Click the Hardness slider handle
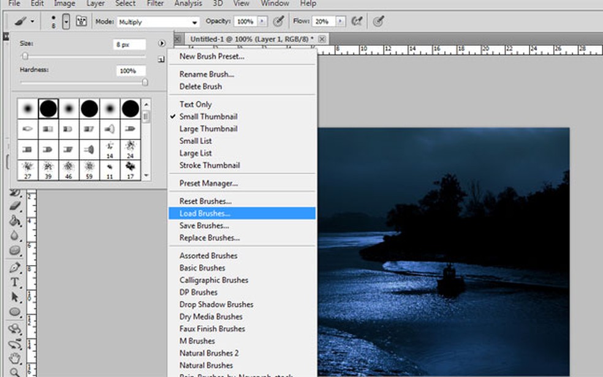The width and height of the screenshot is (603, 377). [x=145, y=82]
